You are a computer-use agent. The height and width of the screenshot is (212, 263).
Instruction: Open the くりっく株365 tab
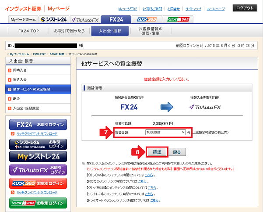click(x=178, y=19)
